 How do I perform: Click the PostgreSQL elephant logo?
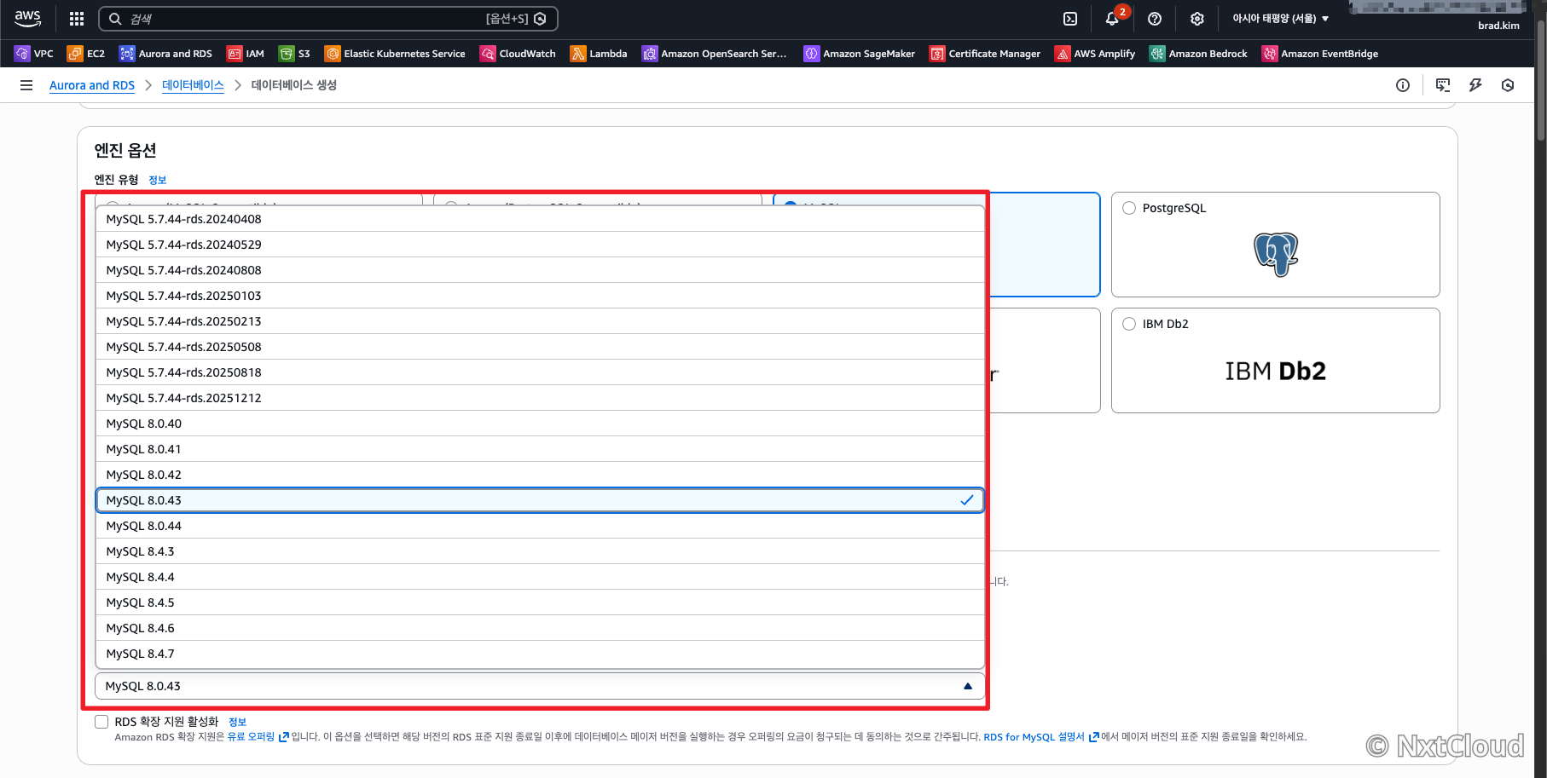tap(1276, 254)
